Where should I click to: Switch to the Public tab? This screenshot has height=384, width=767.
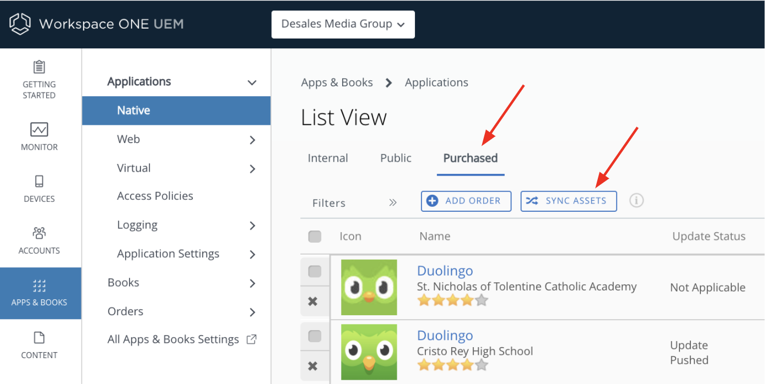(x=396, y=158)
